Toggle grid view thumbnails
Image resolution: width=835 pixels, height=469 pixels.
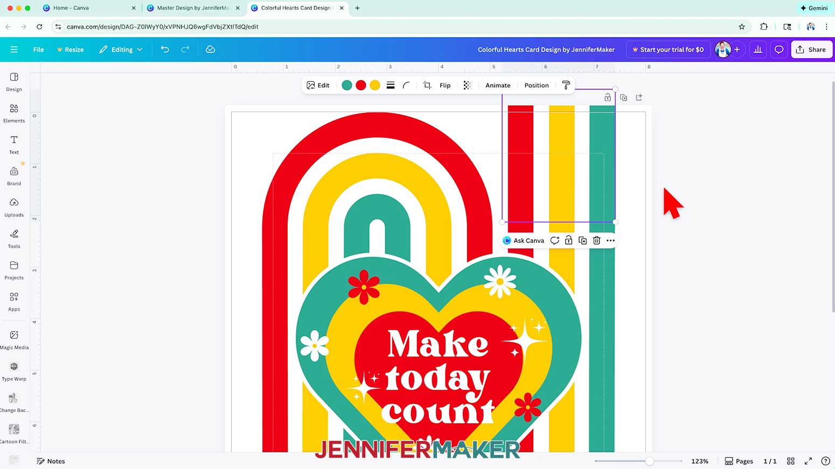pyautogui.click(x=791, y=461)
